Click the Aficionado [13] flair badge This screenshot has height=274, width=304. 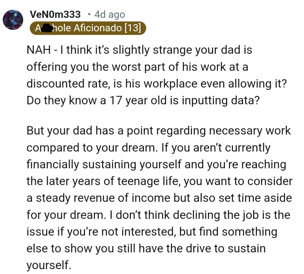pyautogui.click(x=88, y=29)
